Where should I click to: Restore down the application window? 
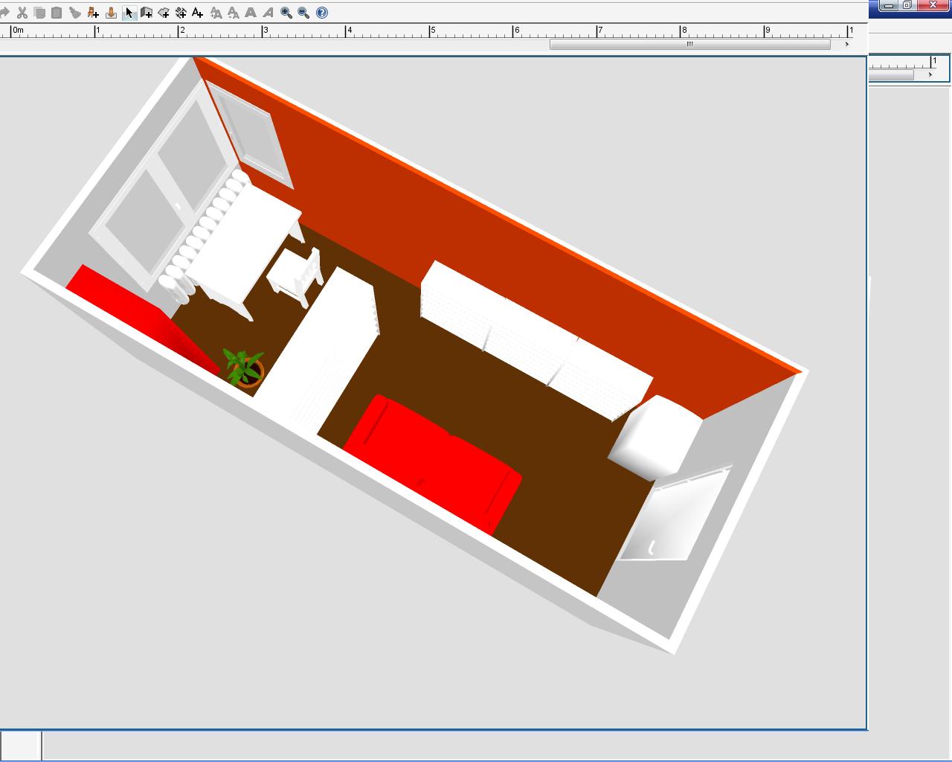(907, 6)
